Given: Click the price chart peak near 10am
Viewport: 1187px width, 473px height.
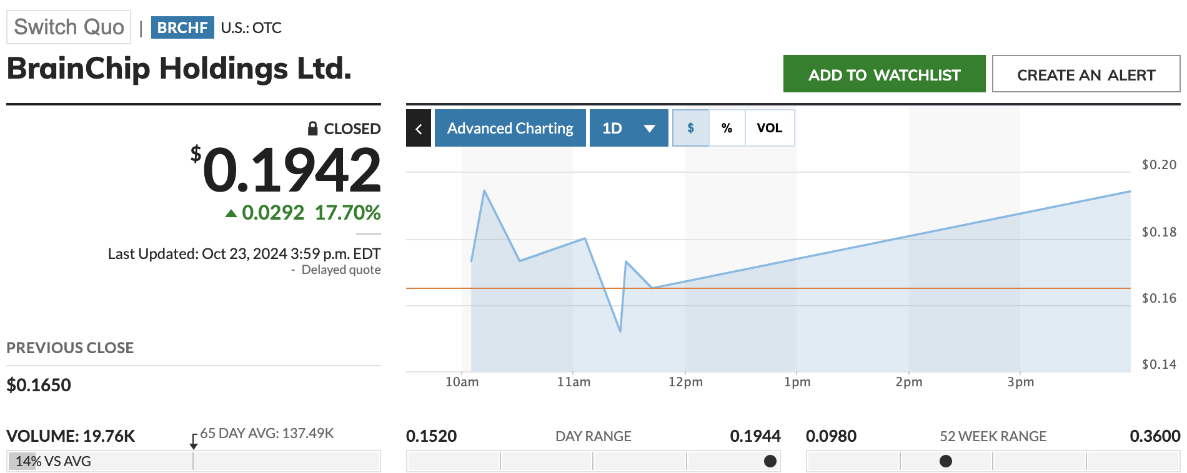Looking at the screenshot, I should coord(484,191).
